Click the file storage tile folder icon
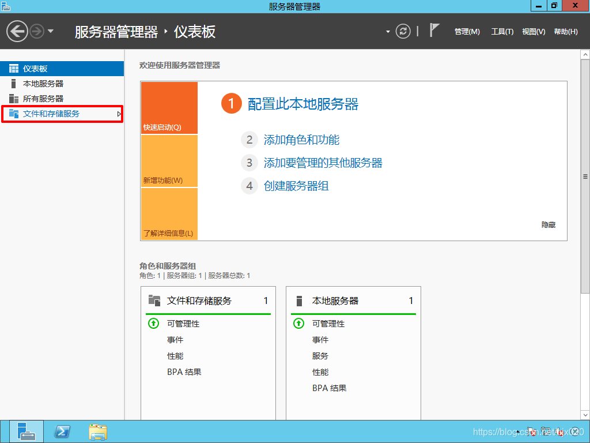 tap(154, 300)
